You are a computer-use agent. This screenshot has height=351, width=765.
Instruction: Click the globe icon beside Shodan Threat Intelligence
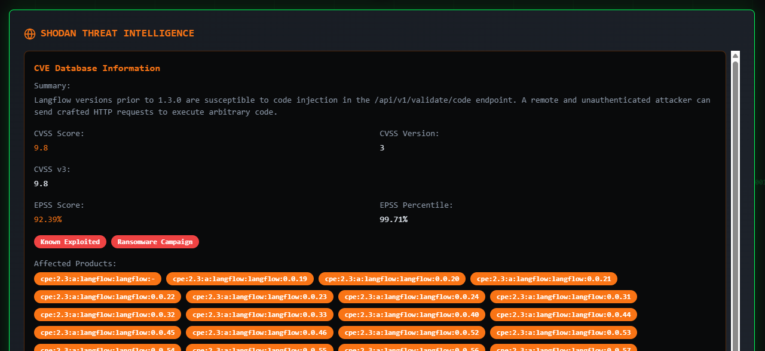pyautogui.click(x=30, y=34)
